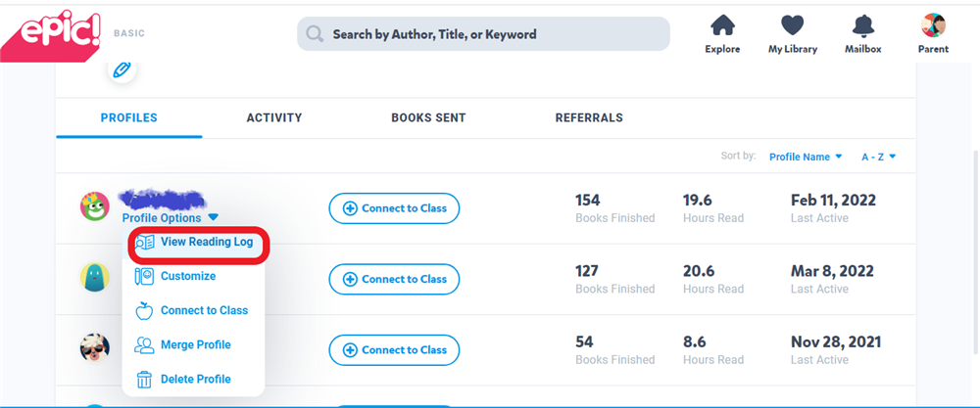Switch to the Activity tab
Viewport: 980px width, 408px height.
pos(273,117)
